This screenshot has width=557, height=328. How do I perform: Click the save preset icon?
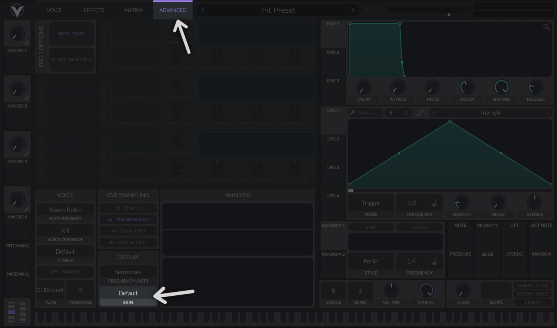[x=366, y=10]
